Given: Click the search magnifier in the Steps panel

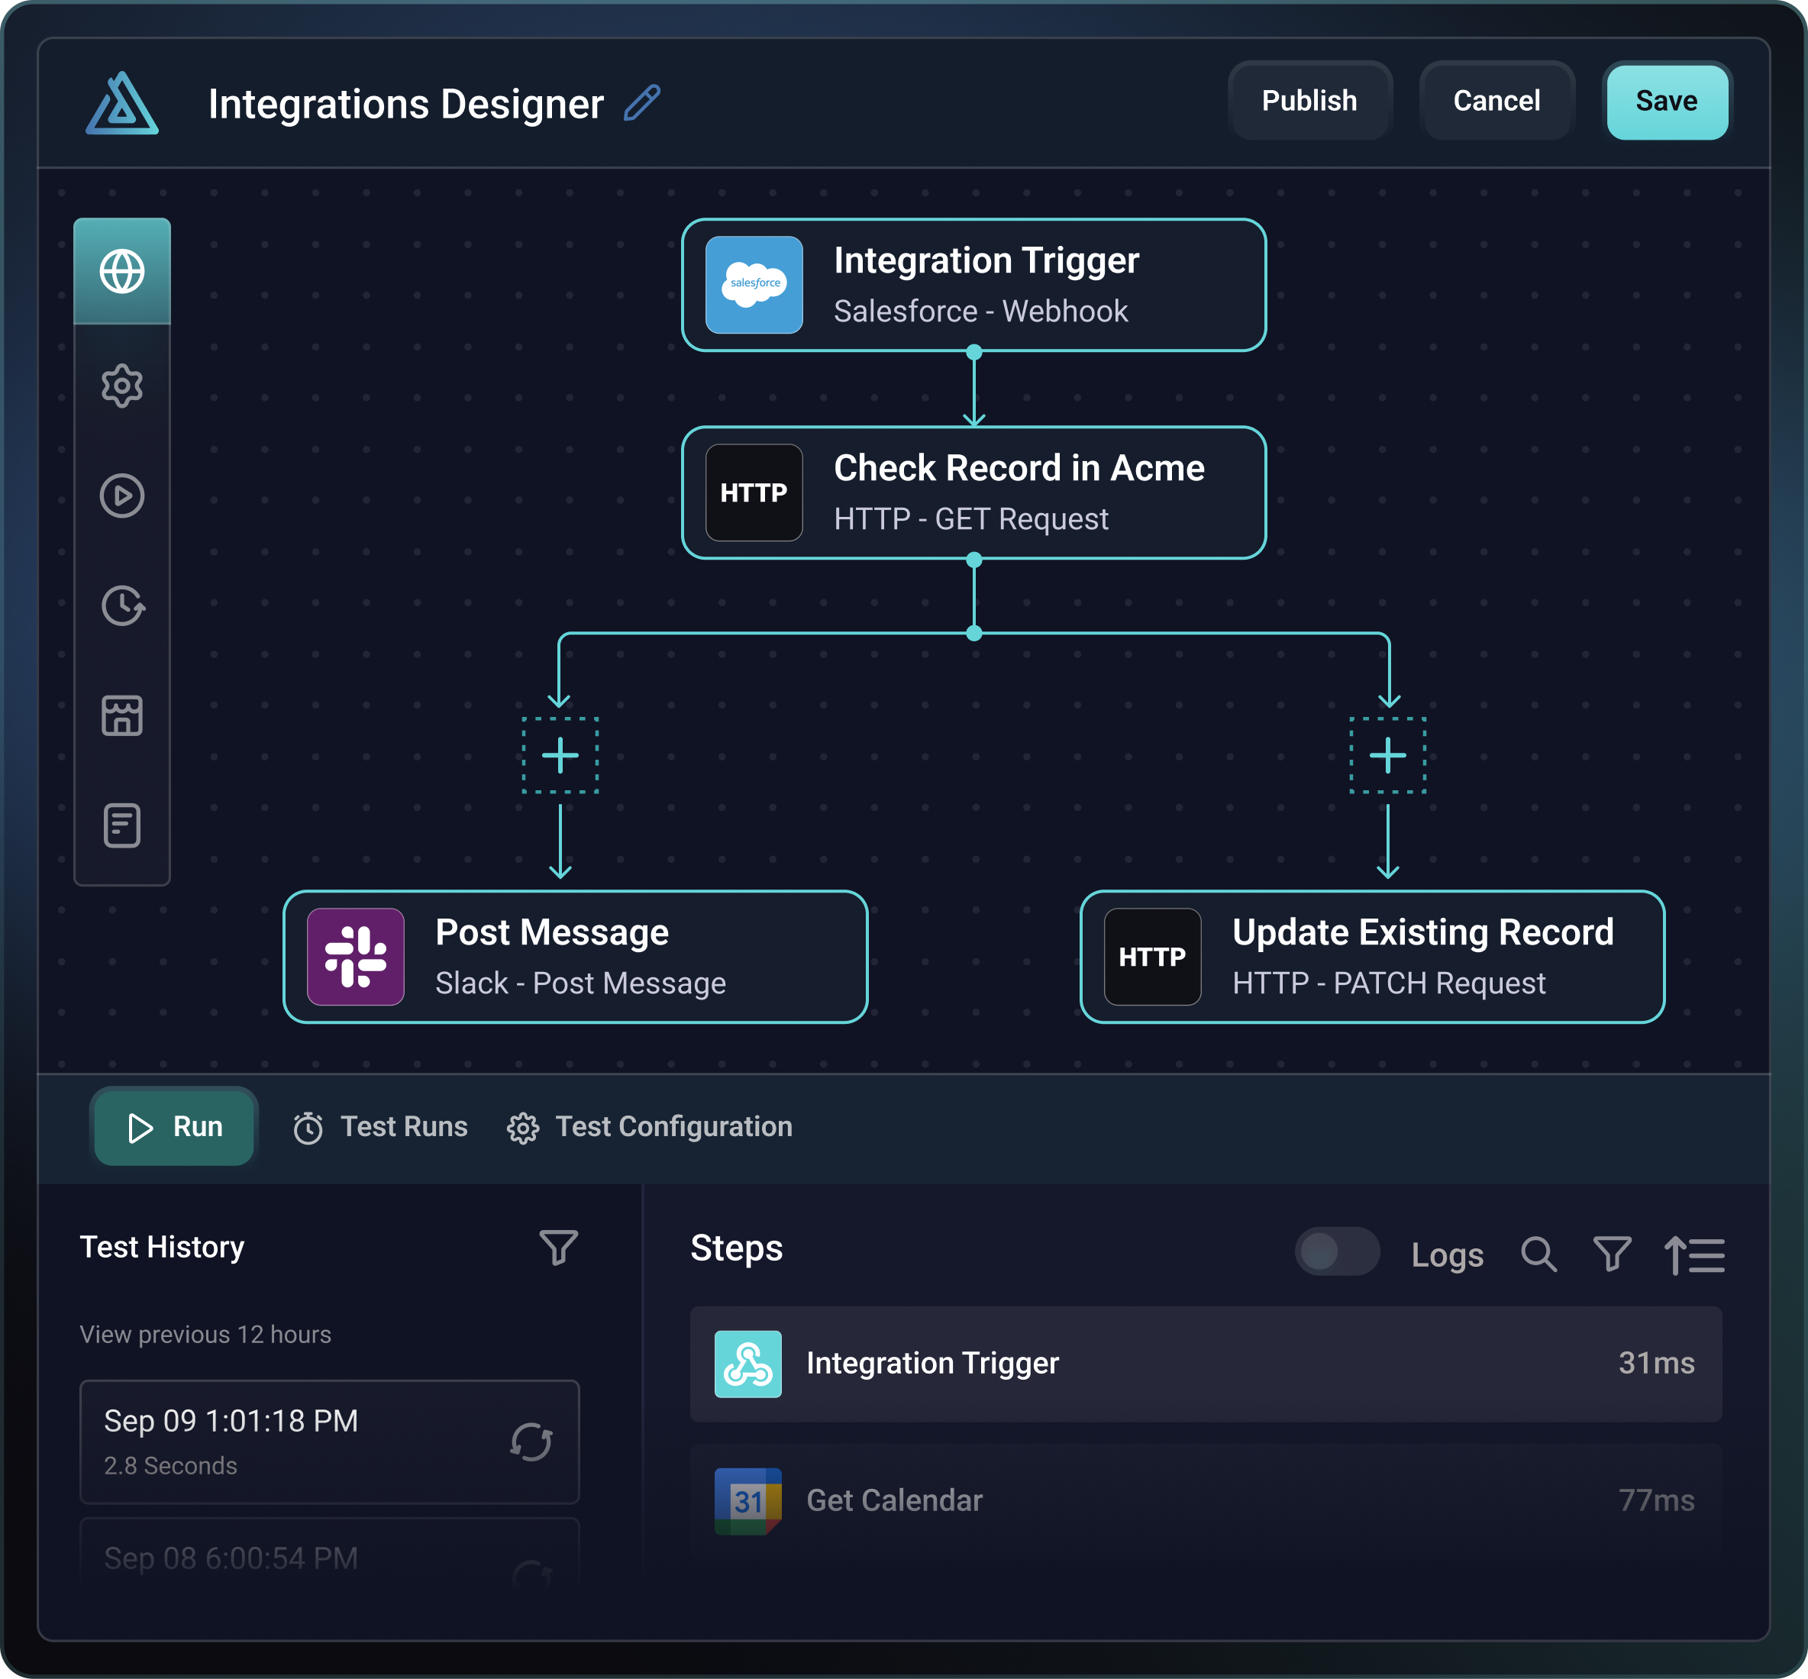Looking at the screenshot, I should 1538,1254.
